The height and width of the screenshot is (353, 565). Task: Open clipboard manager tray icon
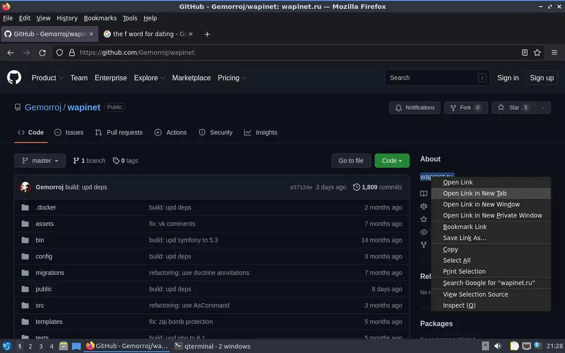(515, 346)
